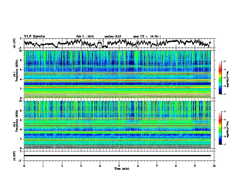
Task: Click inside the ch.2 spectrogram panel
Action: [117, 125]
